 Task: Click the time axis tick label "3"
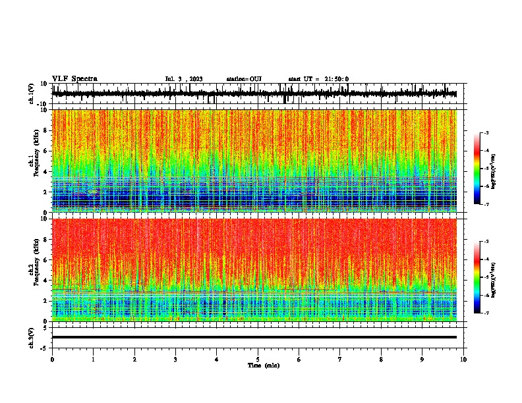click(x=176, y=360)
